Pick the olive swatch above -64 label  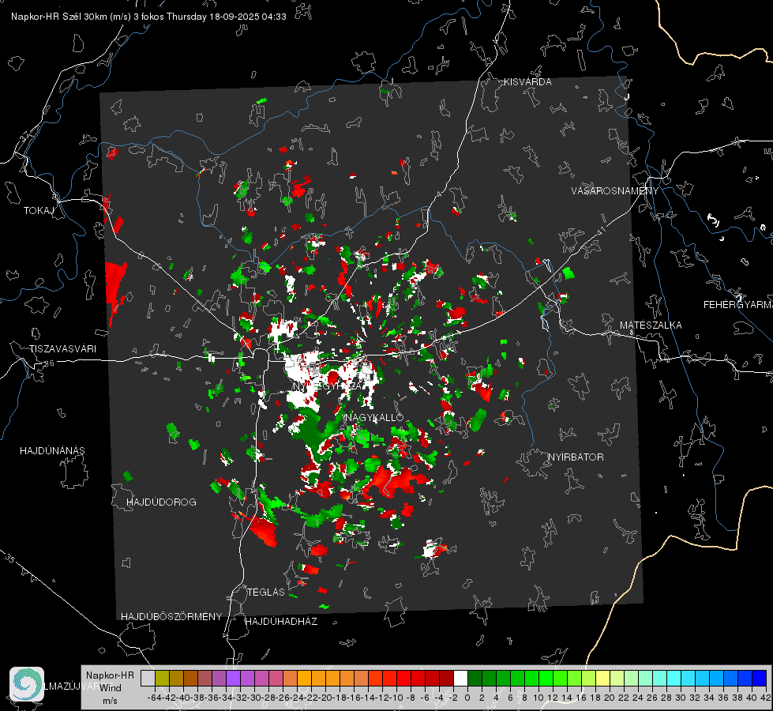pos(162,678)
